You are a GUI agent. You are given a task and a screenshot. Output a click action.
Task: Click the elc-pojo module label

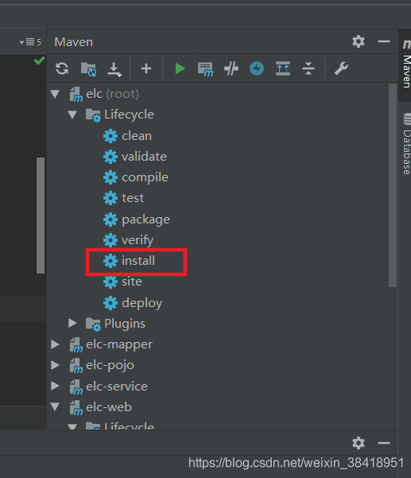pos(110,366)
